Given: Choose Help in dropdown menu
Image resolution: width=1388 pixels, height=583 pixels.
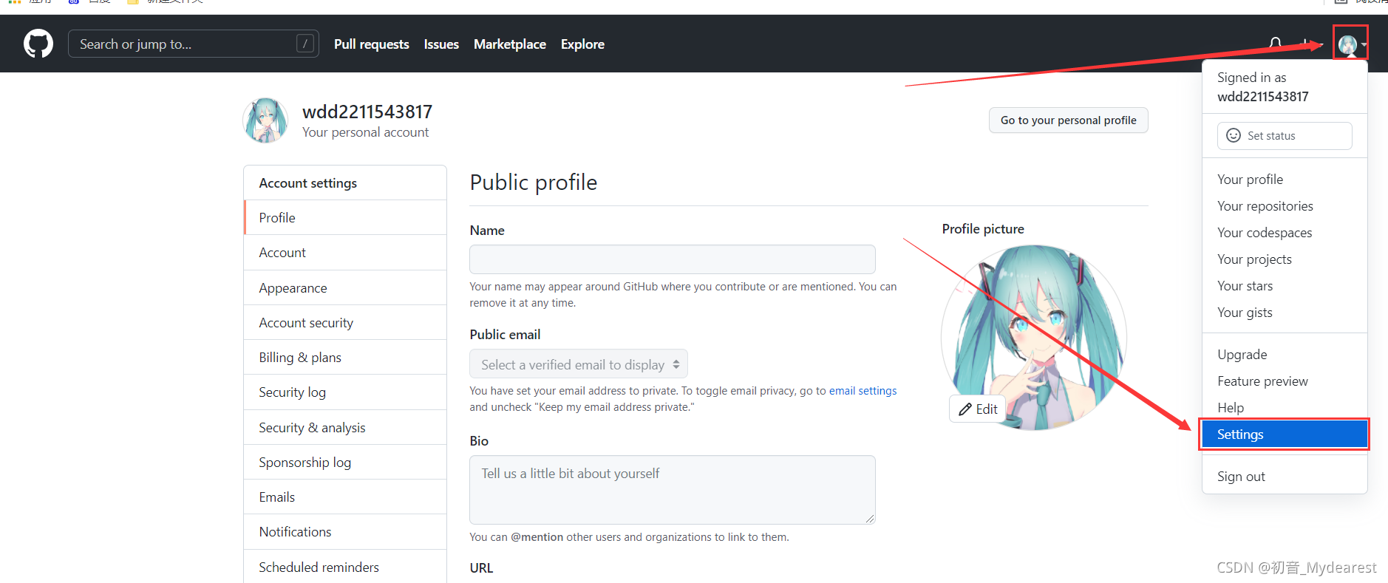Looking at the screenshot, I should [1285, 408].
